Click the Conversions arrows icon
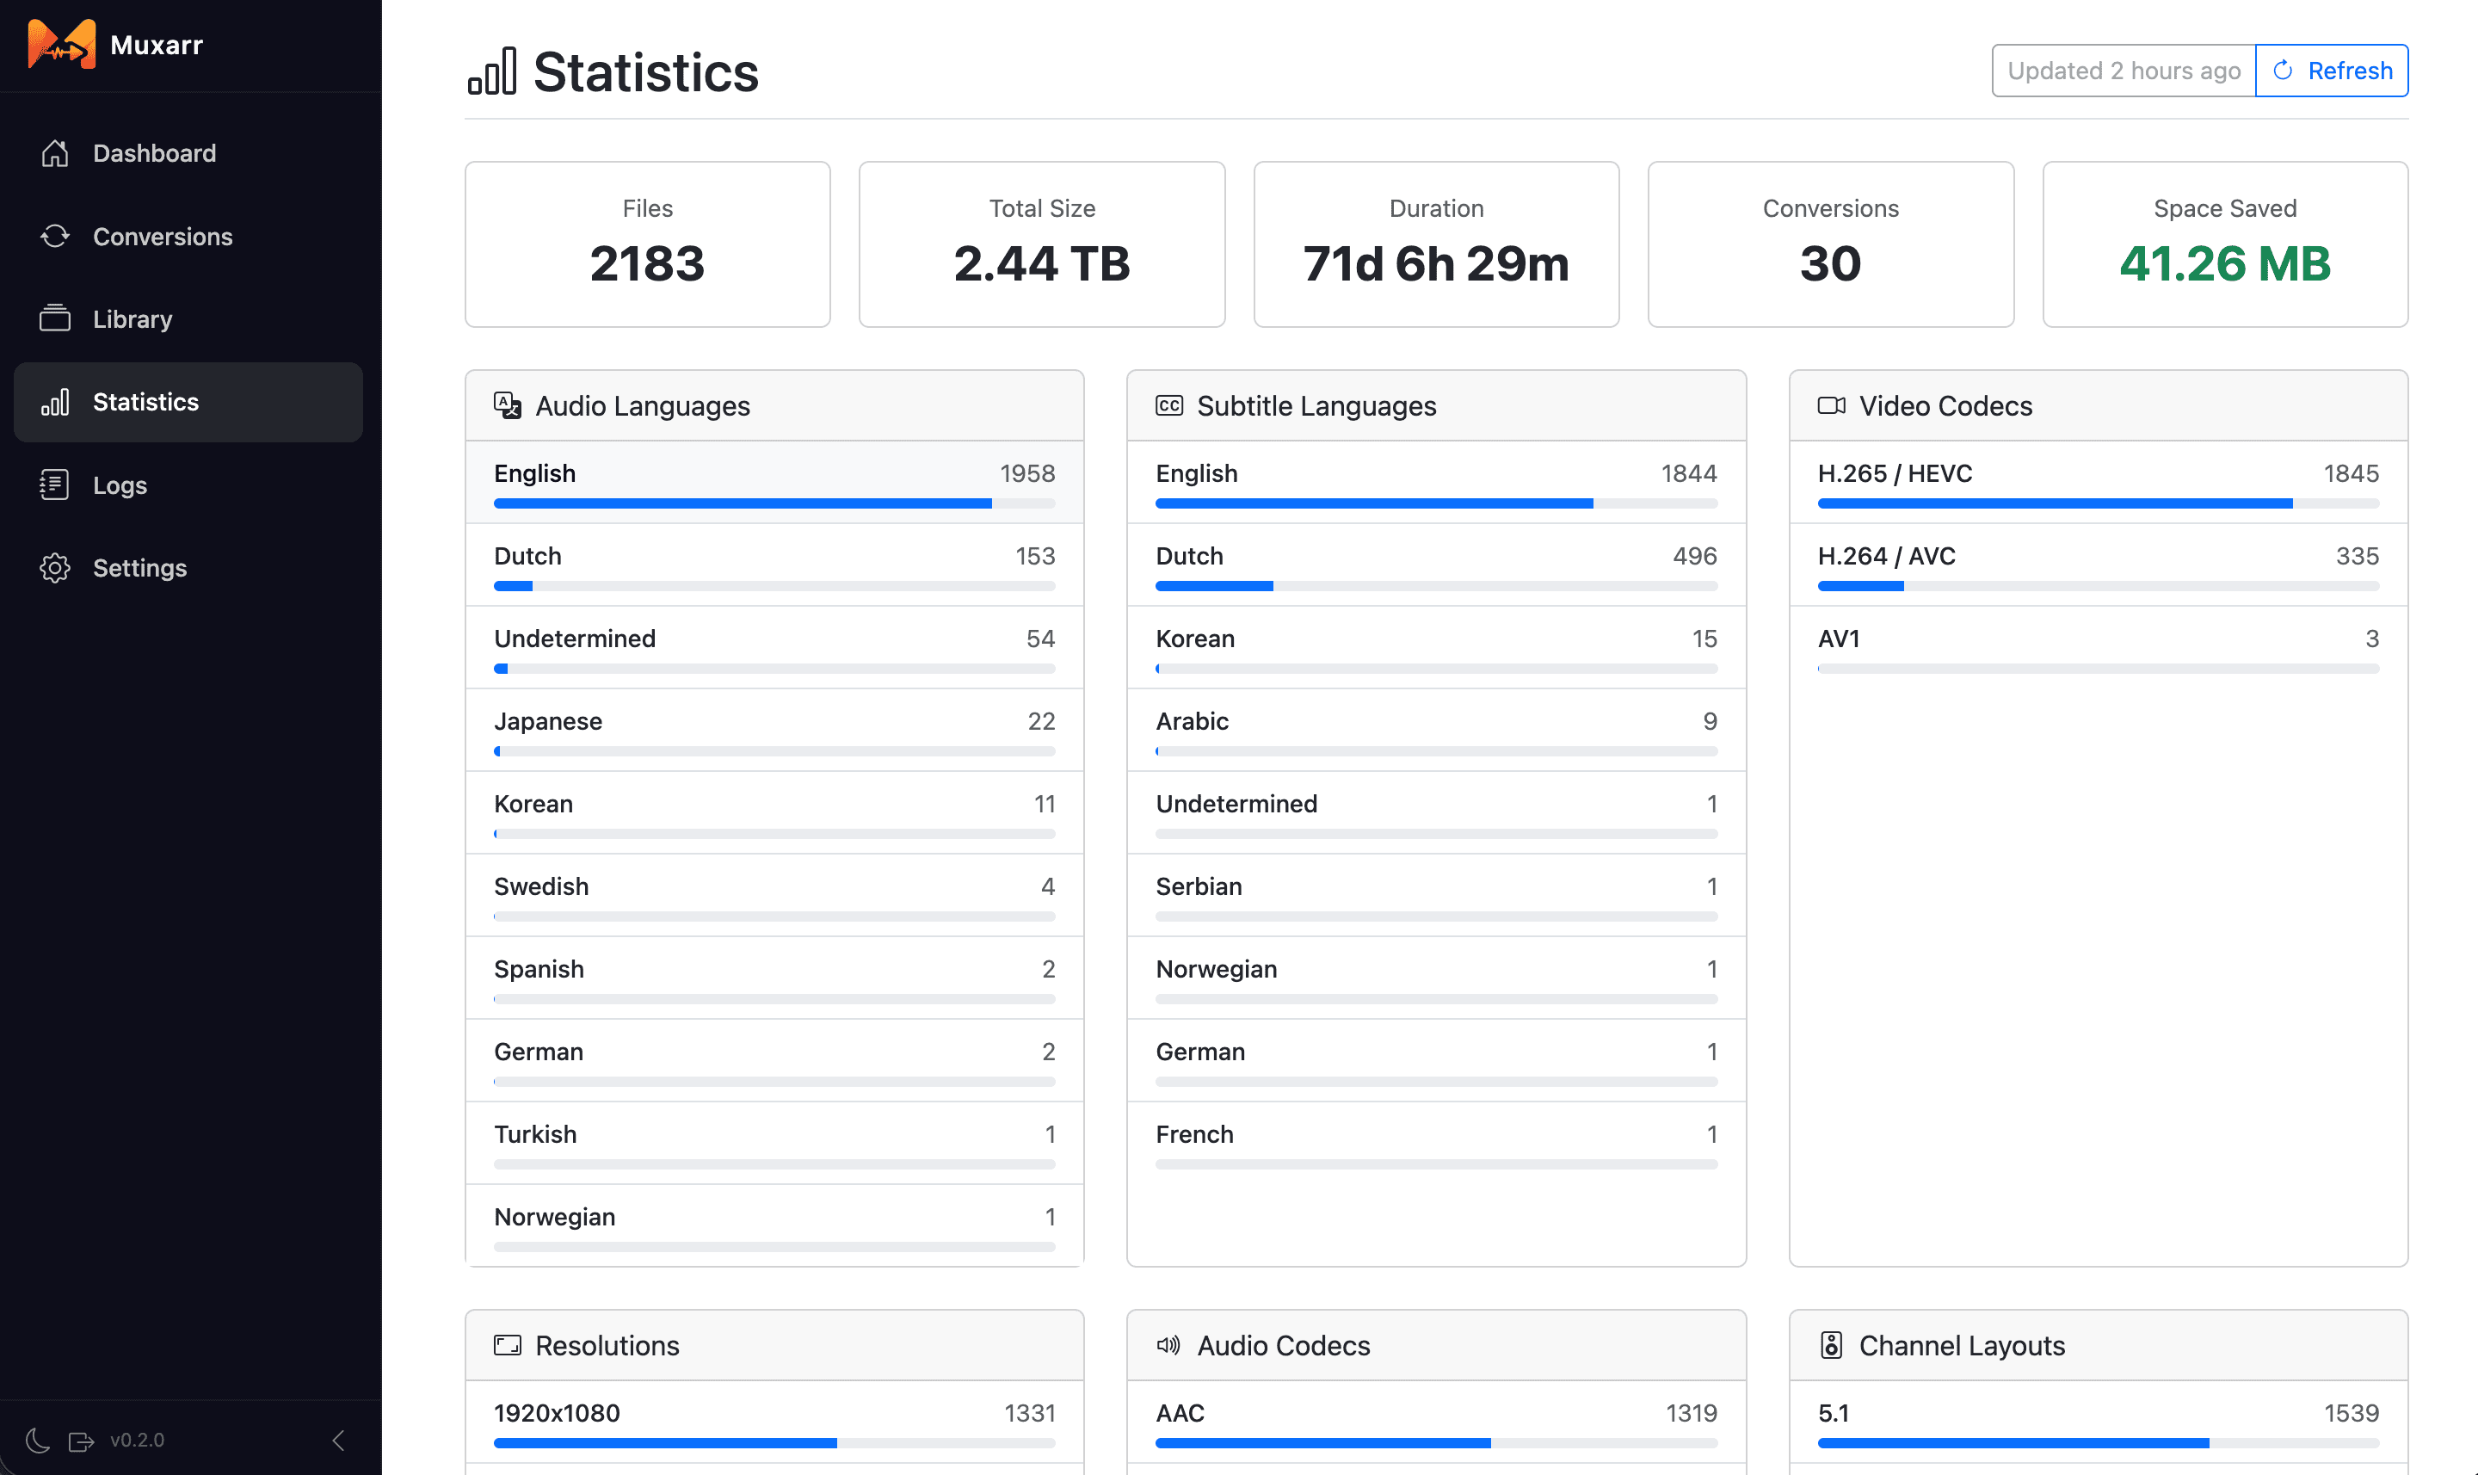Viewport: 2478px width, 1475px height. [55, 237]
